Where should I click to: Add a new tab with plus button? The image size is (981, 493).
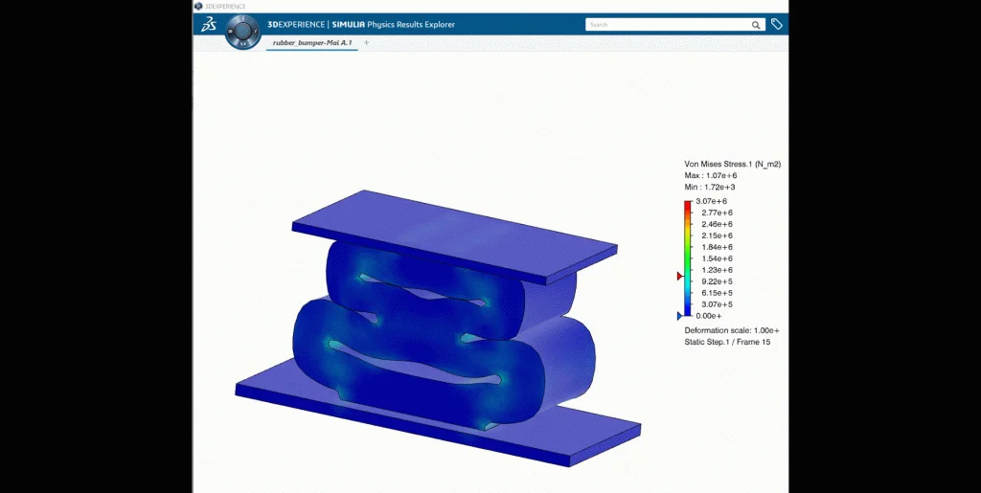click(366, 43)
